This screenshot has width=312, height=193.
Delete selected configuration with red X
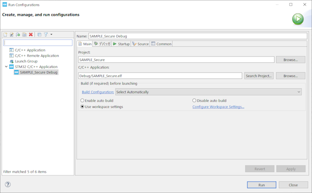[x=31, y=35]
